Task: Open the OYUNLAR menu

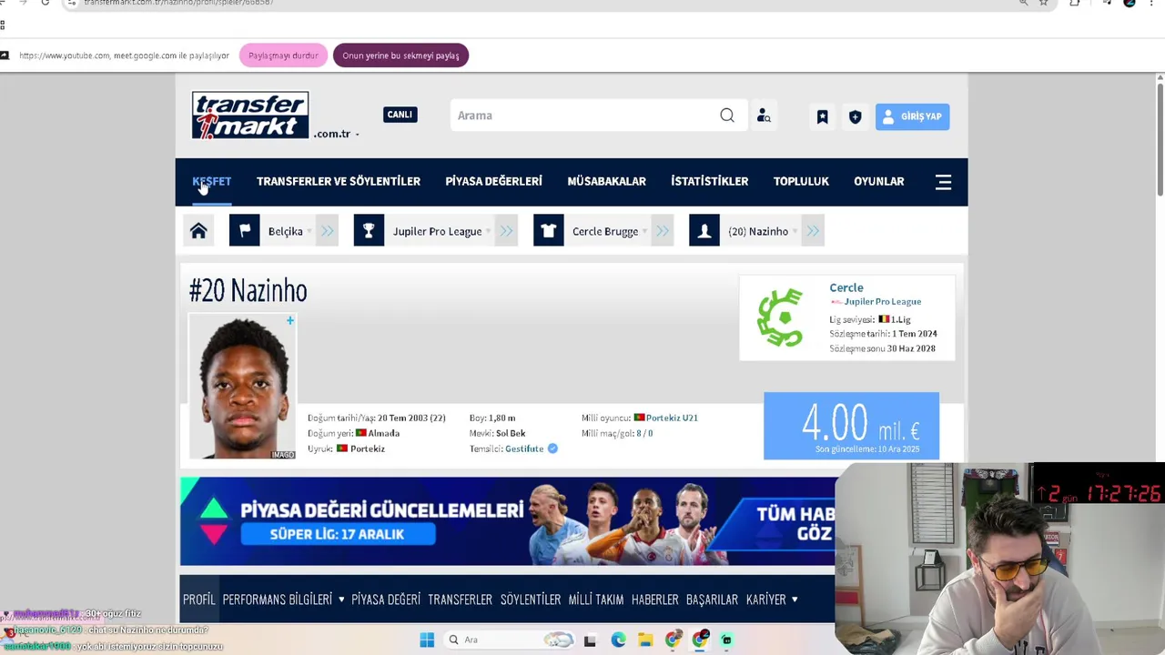Action: pos(878,181)
